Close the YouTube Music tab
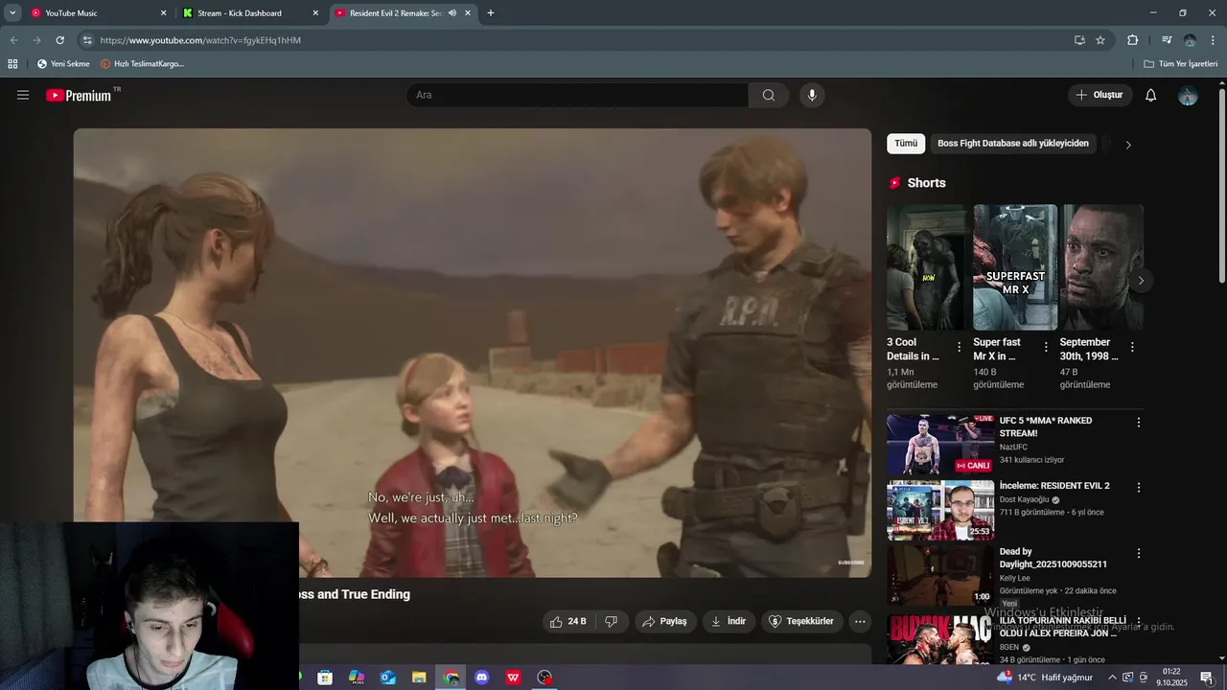This screenshot has width=1227, height=690. pos(163,13)
